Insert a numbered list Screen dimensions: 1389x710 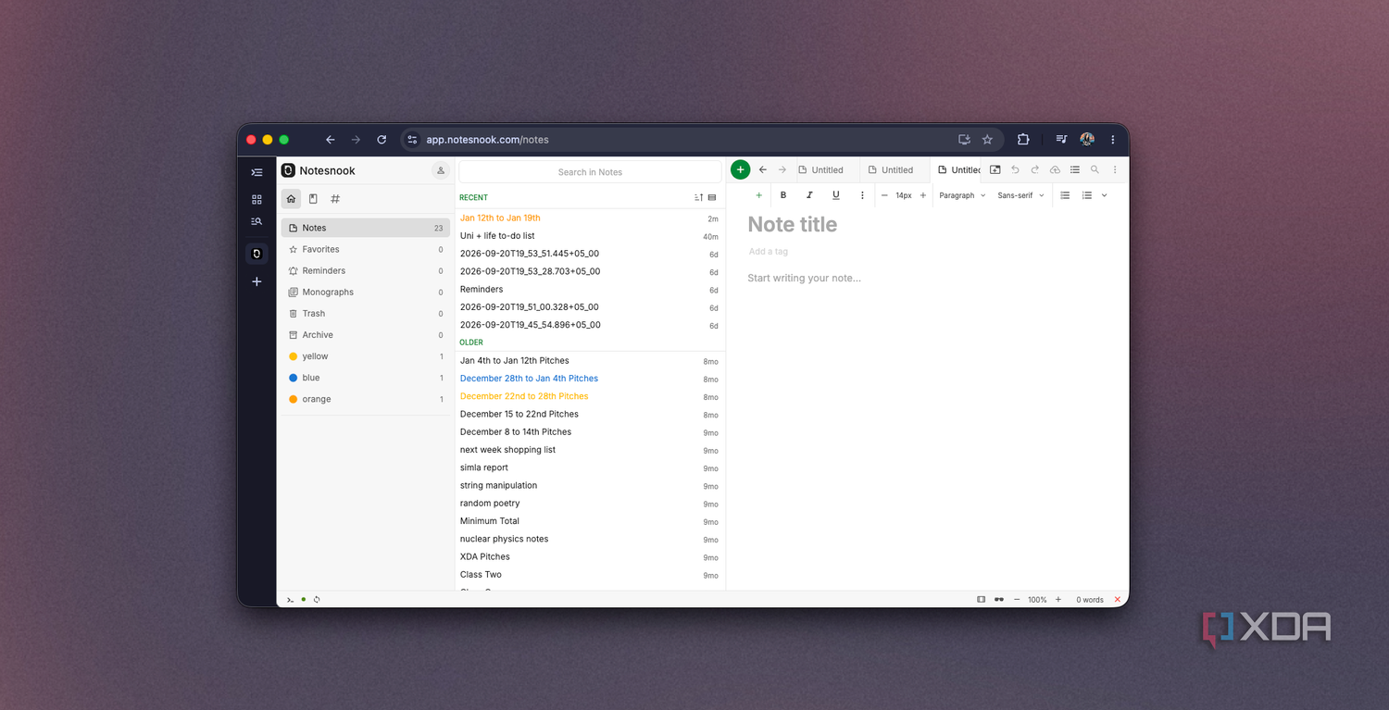click(x=1087, y=195)
